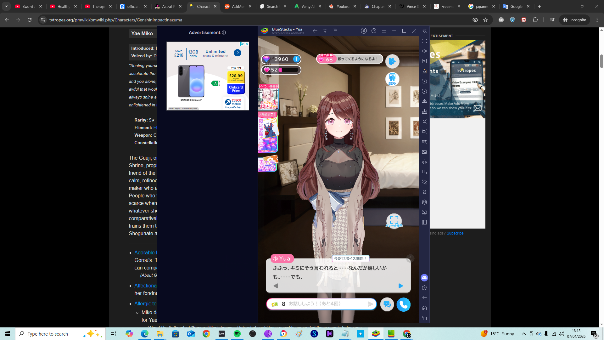The height and width of the screenshot is (340, 604).
Task: Open the Chrome tab search dropdown
Action: [6, 6]
